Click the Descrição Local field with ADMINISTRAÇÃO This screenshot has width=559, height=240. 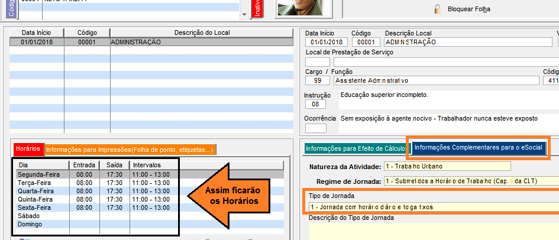click(468, 42)
